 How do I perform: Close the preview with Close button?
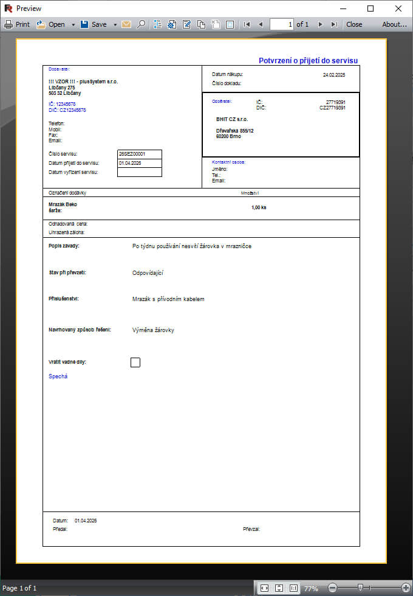click(x=354, y=24)
